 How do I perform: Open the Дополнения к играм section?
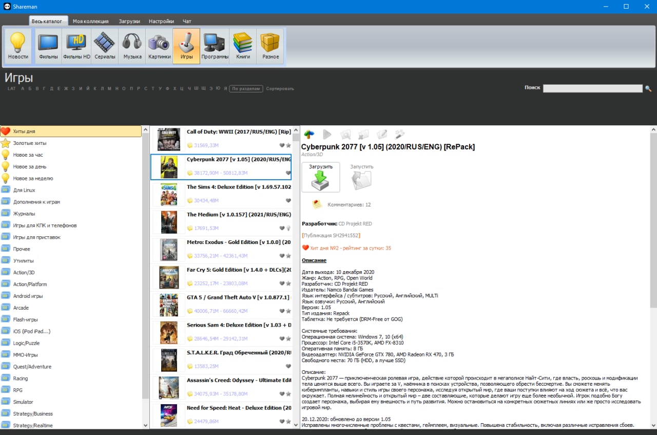(71, 202)
